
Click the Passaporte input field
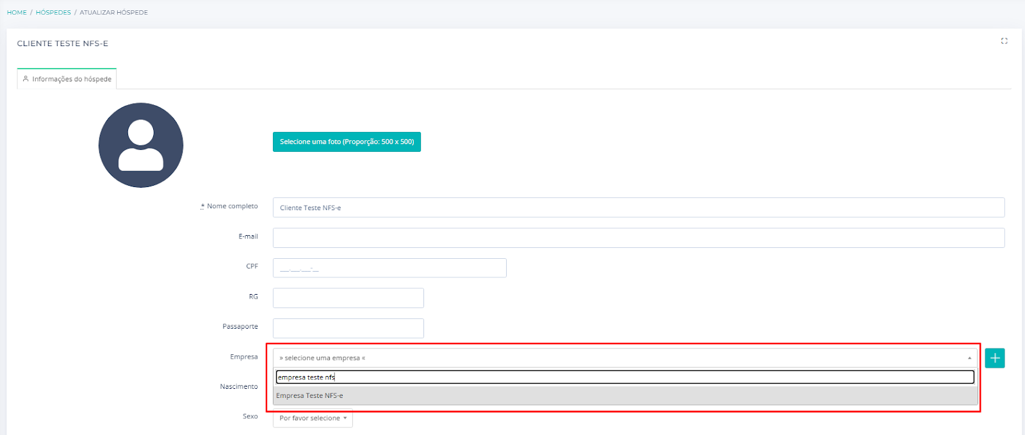pos(348,328)
